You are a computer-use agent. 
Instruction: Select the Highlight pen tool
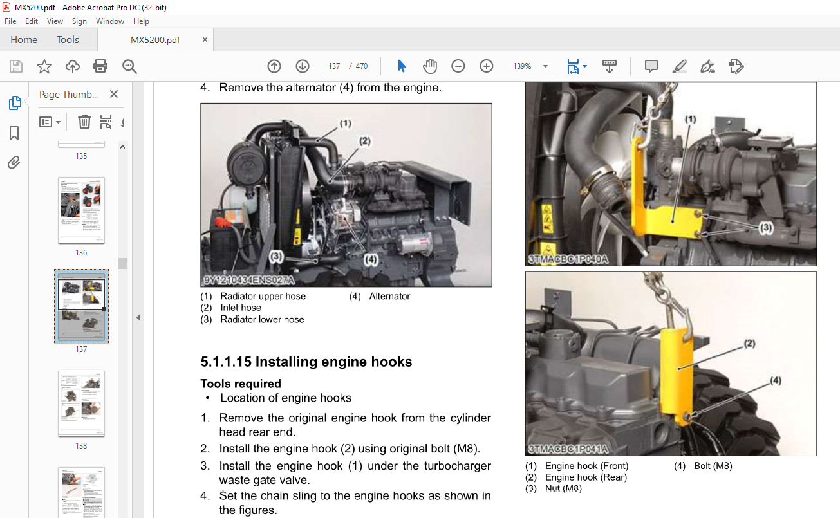pos(679,66)
